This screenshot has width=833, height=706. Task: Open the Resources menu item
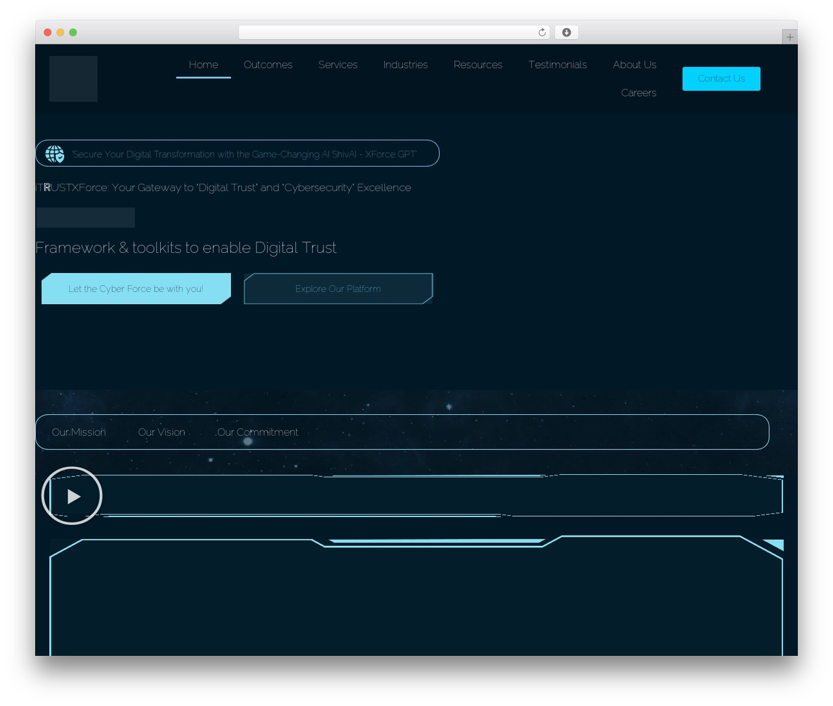click(x=478, y=64)
